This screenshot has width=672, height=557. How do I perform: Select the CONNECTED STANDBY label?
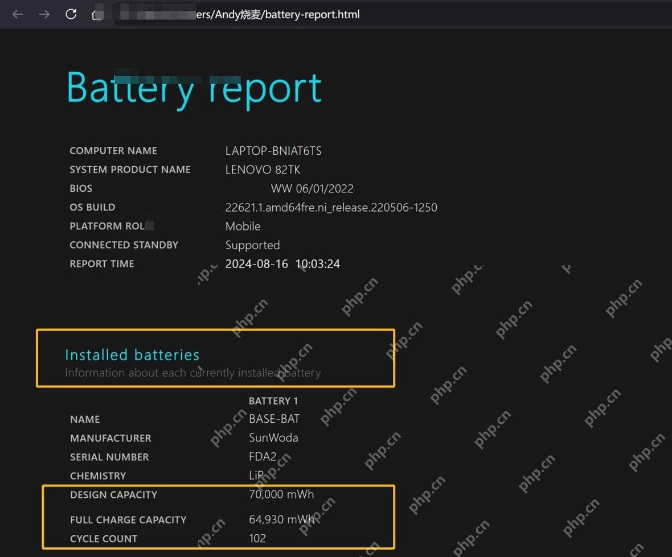[124, 245]
